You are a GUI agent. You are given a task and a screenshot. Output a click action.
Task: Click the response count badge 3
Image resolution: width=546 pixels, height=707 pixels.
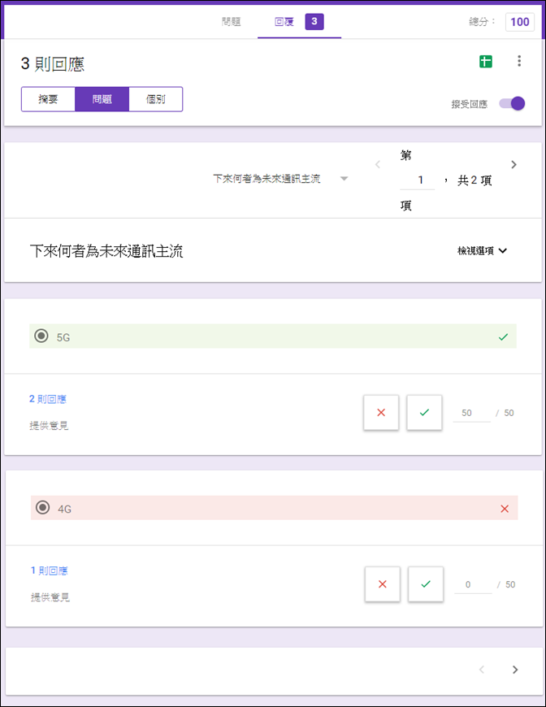(x=314, y=21)
